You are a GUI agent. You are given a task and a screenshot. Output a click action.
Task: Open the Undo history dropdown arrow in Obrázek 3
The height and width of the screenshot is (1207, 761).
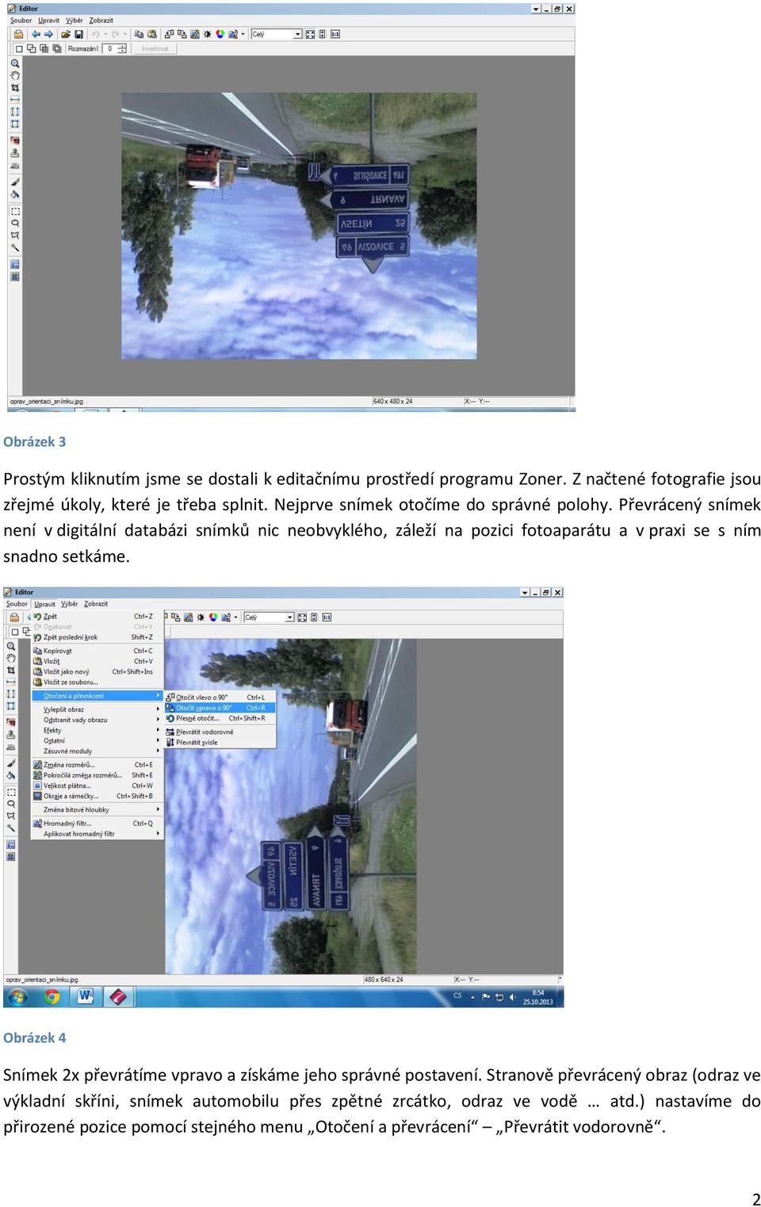click(105, 34)
